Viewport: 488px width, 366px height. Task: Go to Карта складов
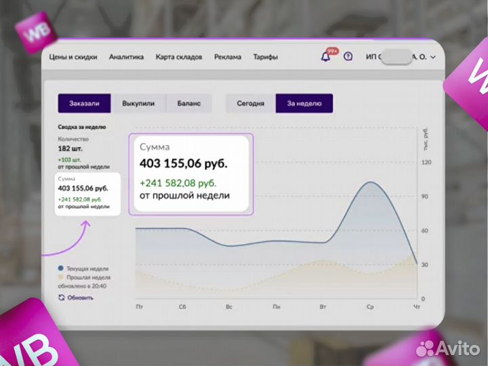coord(178,57)
